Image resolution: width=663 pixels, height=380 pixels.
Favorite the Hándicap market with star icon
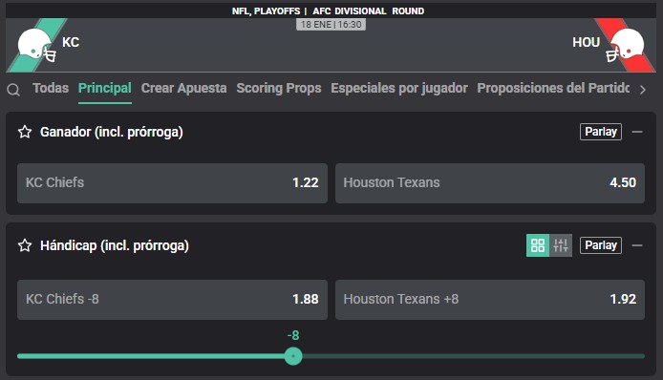pos(25,245)
